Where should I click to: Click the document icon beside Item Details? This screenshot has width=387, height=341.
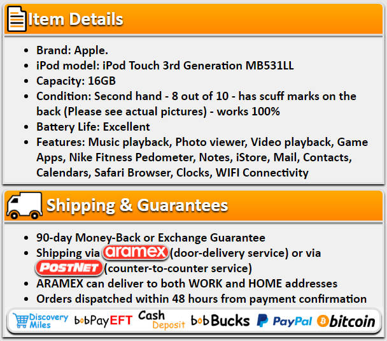coord(17,19)
